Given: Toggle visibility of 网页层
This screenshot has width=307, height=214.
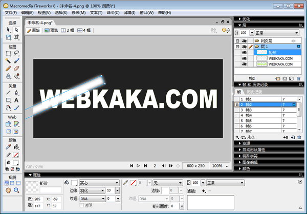Looking at the screenshot, I should click(245, 40).
